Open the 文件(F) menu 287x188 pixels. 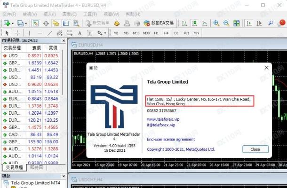9,14
